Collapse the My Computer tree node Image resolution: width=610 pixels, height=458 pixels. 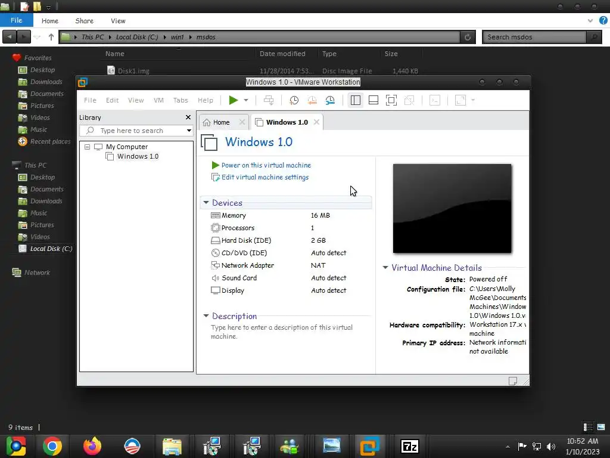(87, 147)
